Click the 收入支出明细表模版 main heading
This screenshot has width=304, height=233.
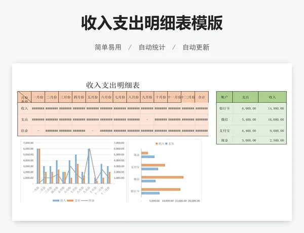[152, 23]
